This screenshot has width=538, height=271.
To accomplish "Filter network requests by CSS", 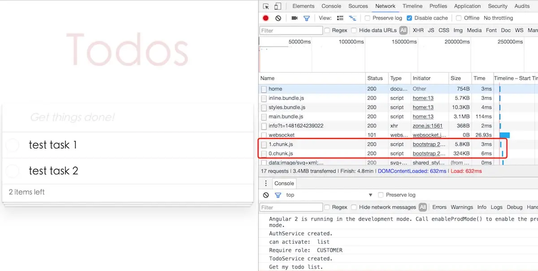I will pos(444,30).
